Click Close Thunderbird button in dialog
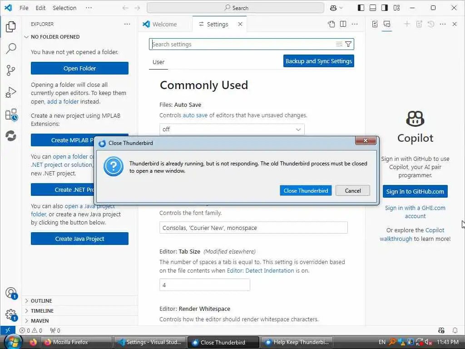 pos(306,190)
